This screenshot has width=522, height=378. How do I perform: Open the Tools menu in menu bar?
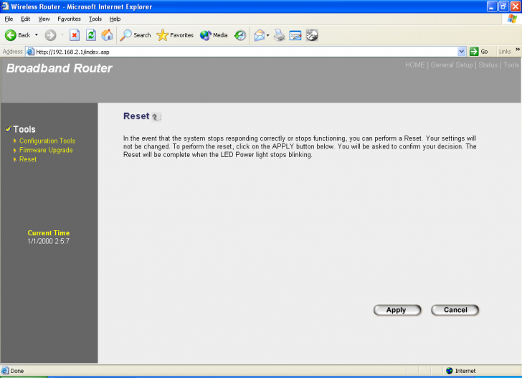pos(95,19)
